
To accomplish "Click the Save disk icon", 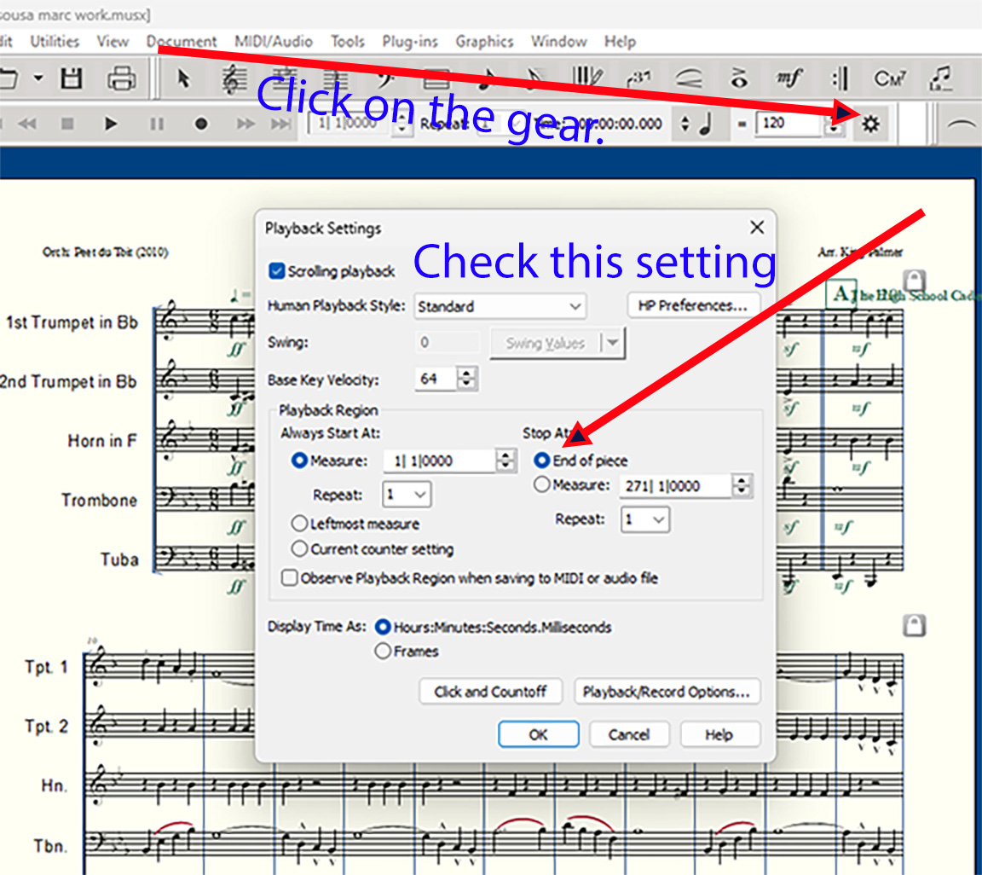I will [x=72, y=79].
